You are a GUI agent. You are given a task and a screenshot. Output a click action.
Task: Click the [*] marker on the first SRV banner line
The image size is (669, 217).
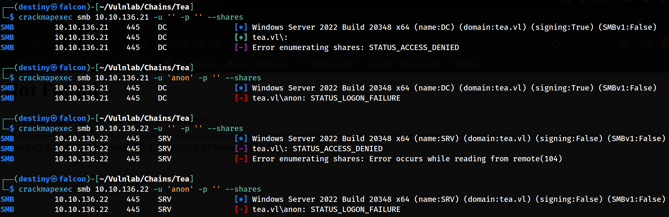pos(241,139)
